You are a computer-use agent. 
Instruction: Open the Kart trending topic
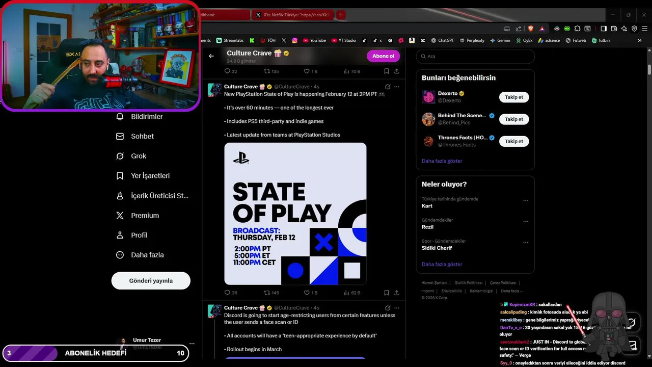click(x=427, y=206)
